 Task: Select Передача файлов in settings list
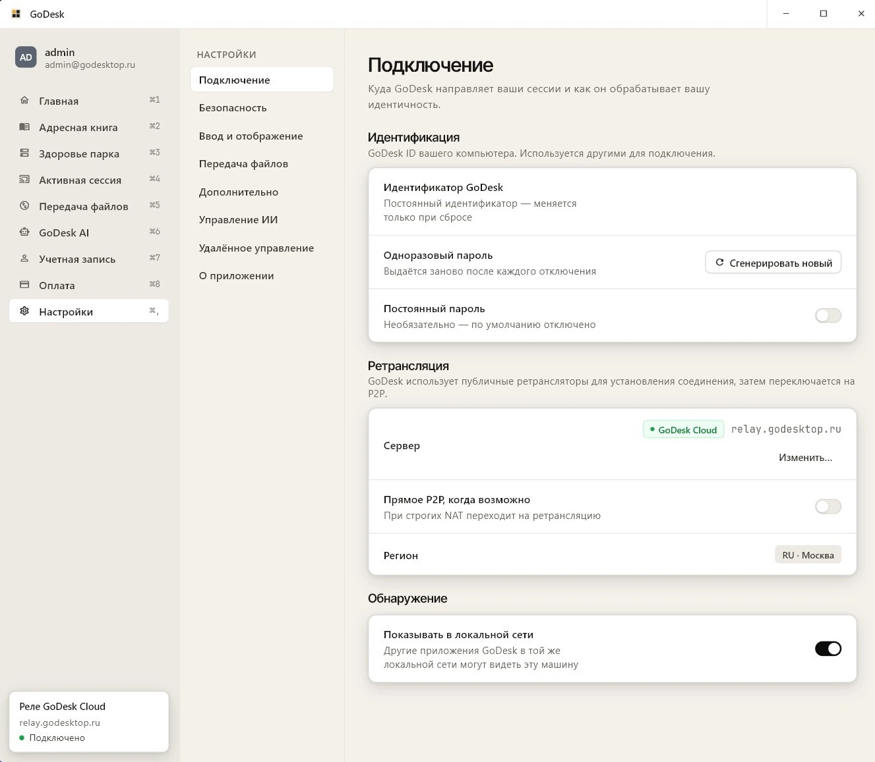[x=262, y=164]
